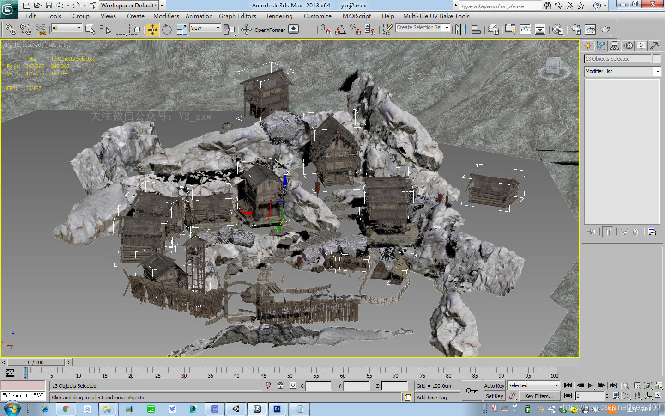Click the timeline track bar at frame 50
The height and width of the screenshot is (416, 665).
click(x=290, y=372)
